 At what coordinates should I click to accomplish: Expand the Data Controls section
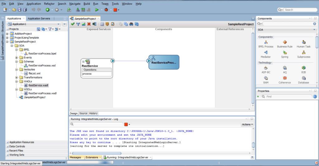tap(7, 146)
